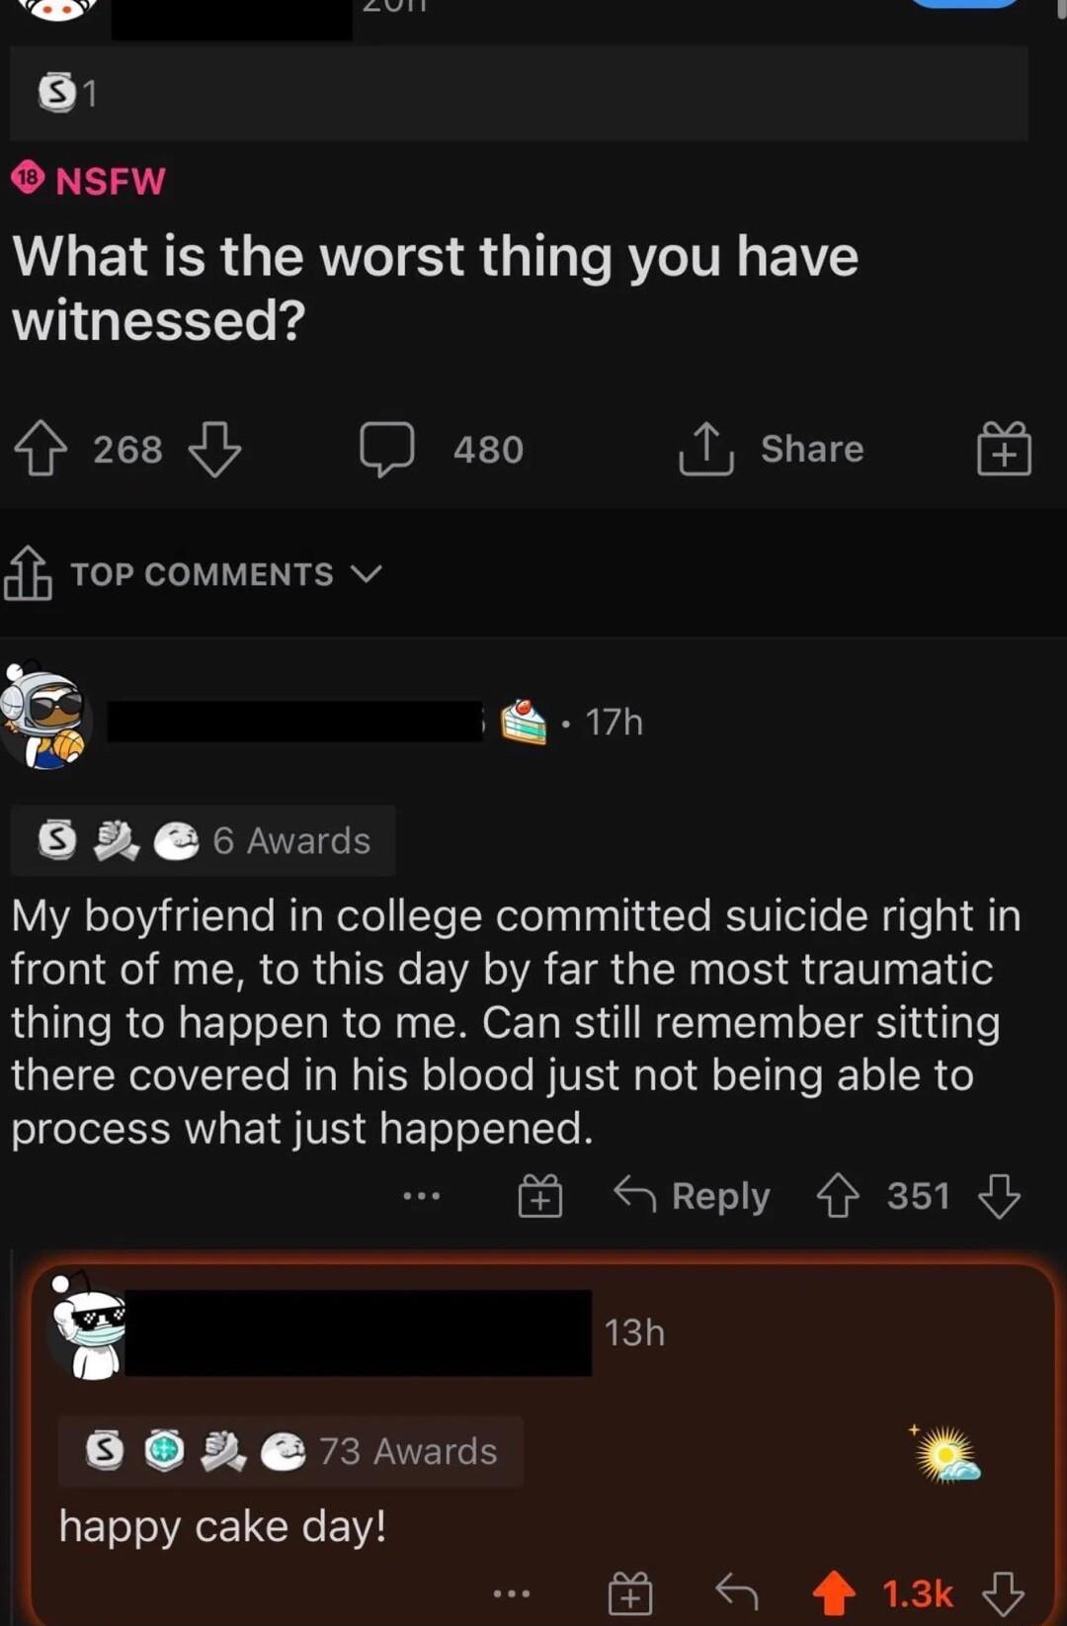The width and height of the screenshot is (1067, 1626).
Task: Share this post
Action: pos(772,450)
